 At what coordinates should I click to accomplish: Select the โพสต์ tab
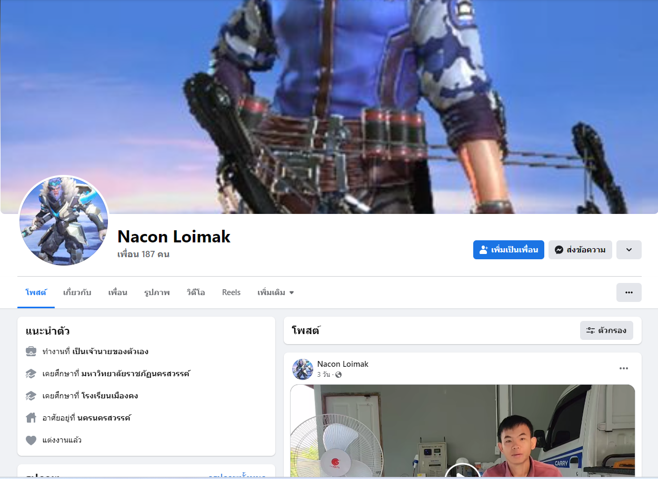point(36,292)
